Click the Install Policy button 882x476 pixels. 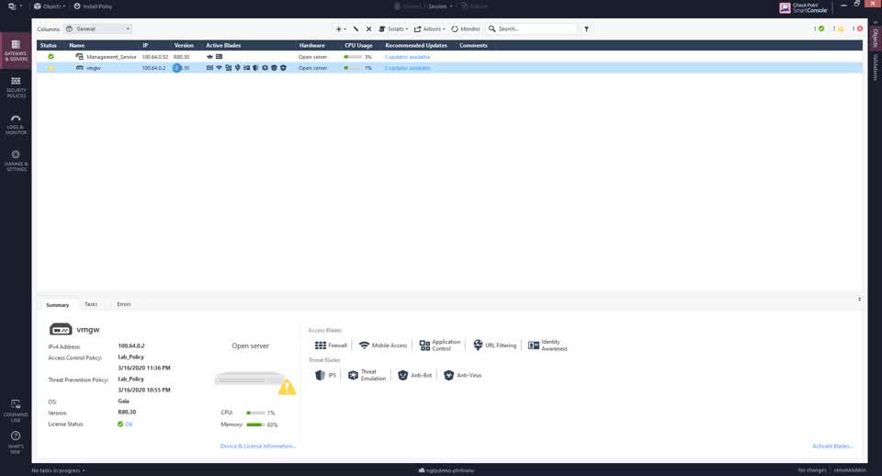pyautogui.click(x=93, y=6)
